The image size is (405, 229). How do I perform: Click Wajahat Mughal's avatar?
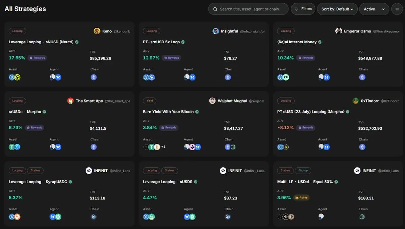[x=212, y=101]
